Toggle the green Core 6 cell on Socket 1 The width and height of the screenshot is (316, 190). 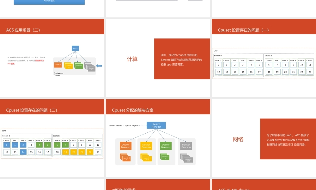57,145
